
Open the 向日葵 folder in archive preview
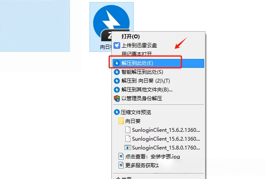(x=133, y=121)
